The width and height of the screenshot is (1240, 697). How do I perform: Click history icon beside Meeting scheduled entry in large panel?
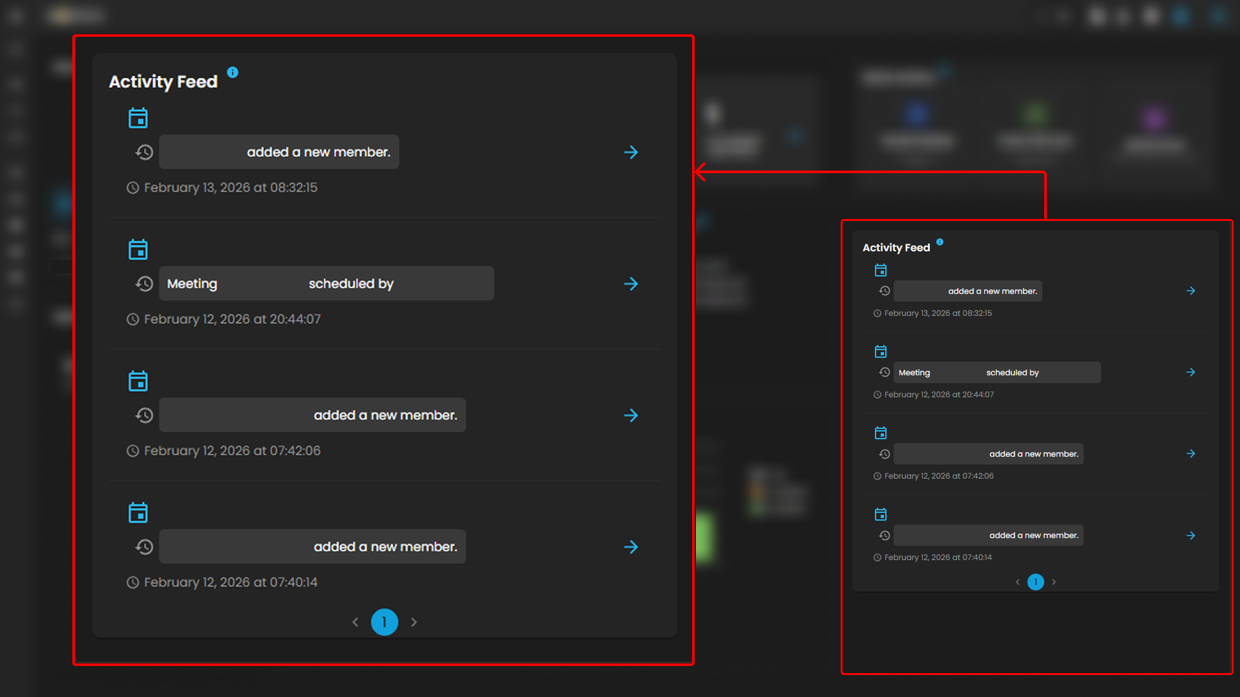click(144, 284)
